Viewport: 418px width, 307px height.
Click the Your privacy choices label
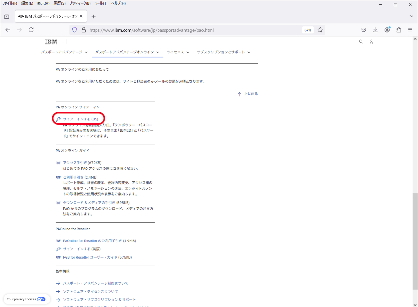coord(21,299)
